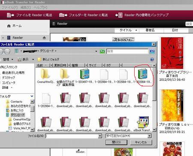Screen dimensions: 193x156
Task: Close the ファイルを Reader に転送 dialog
Action: coord(154,44)
